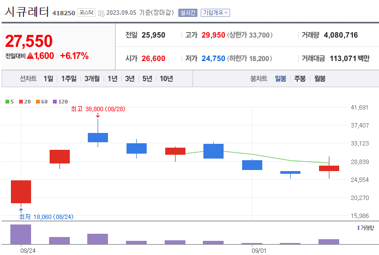This screenshot has width=379, height=255.
Task: Switch to the 일봉 daily candle chart
Action: point(280,78)
